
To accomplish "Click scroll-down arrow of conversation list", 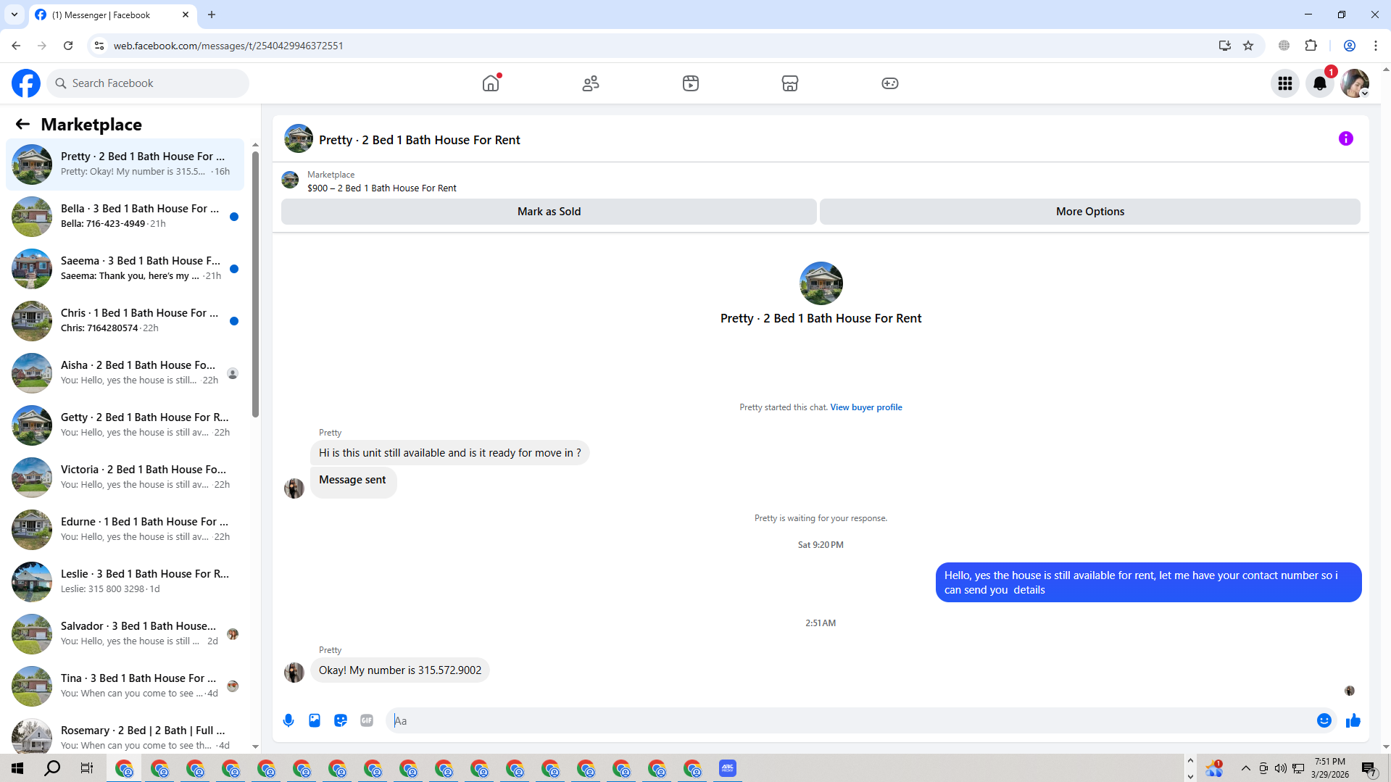I will 255,746.
